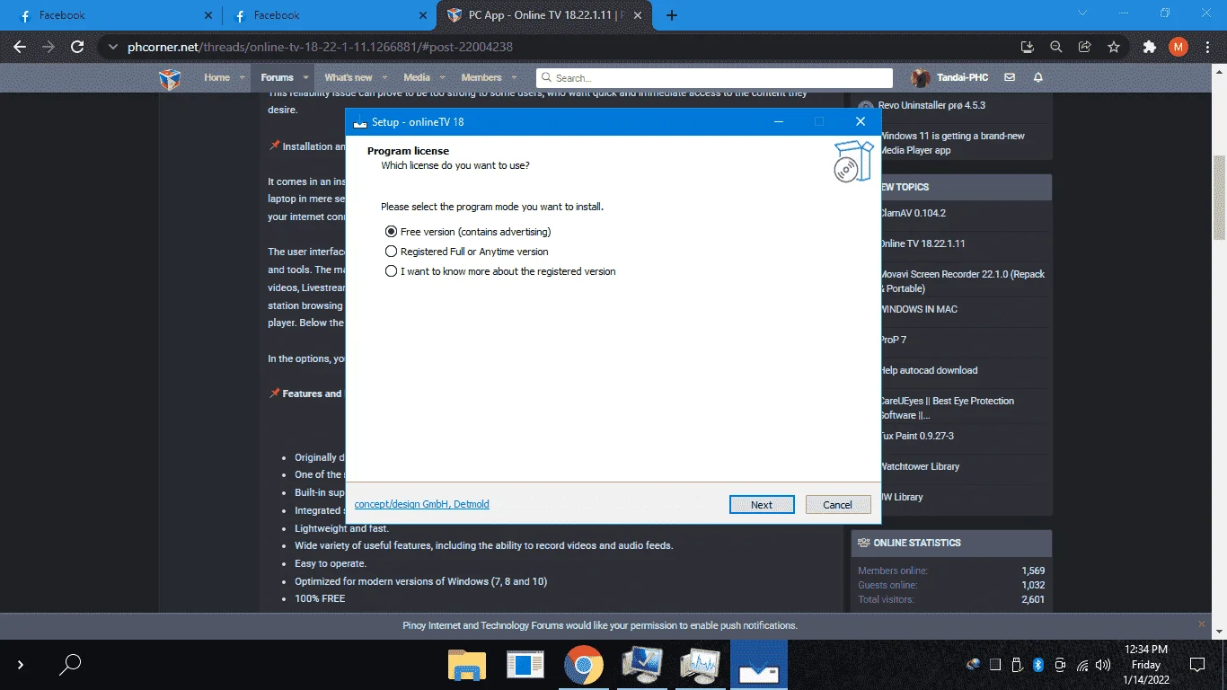Open concept/design GmbH, Detmold link

[422, 504]
